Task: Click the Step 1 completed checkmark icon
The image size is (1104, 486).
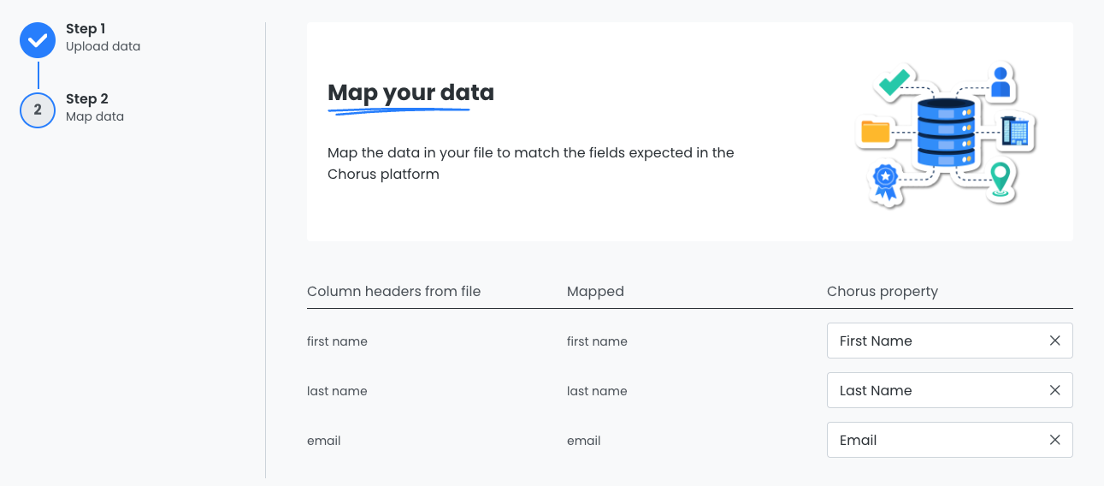Action: coord(38,40)
